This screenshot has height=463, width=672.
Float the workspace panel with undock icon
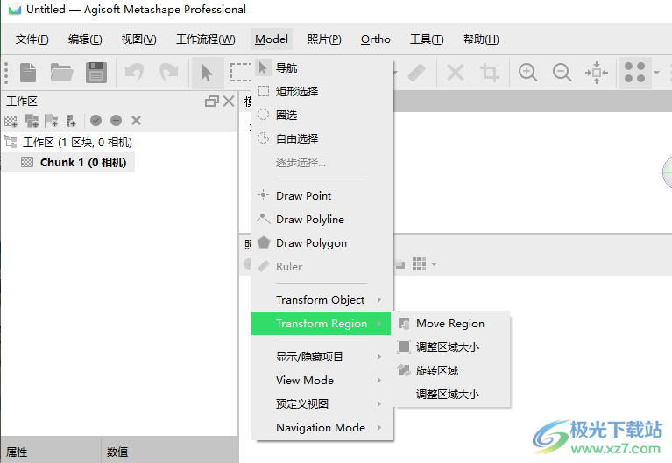coord(212,102)
